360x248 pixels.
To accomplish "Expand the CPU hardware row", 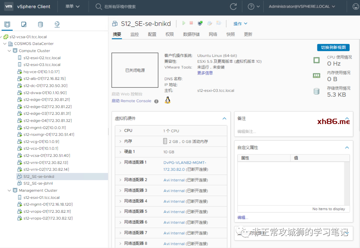I will pos(120,131).
